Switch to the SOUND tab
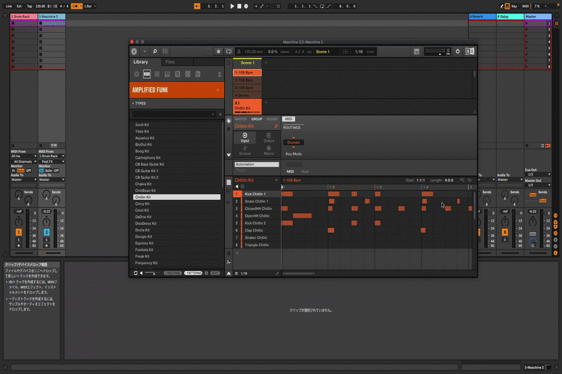 (272, 119)
